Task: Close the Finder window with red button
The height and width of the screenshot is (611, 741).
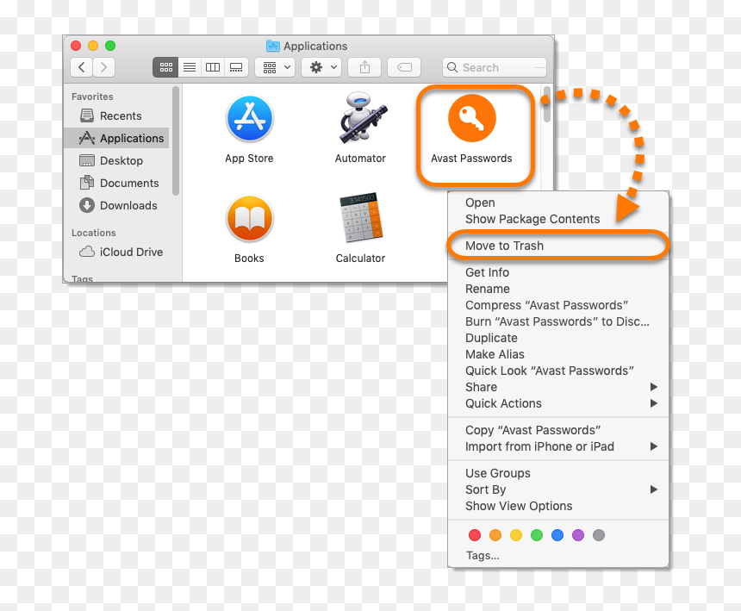Action: pos(76,46)
